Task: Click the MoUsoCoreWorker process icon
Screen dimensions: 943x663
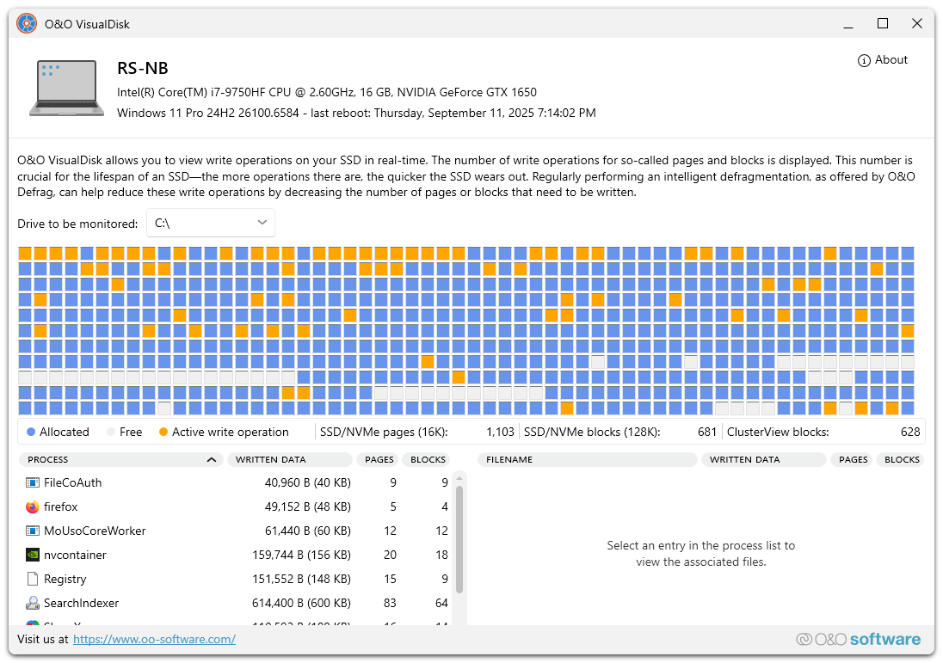Action: tap(33, 531)
